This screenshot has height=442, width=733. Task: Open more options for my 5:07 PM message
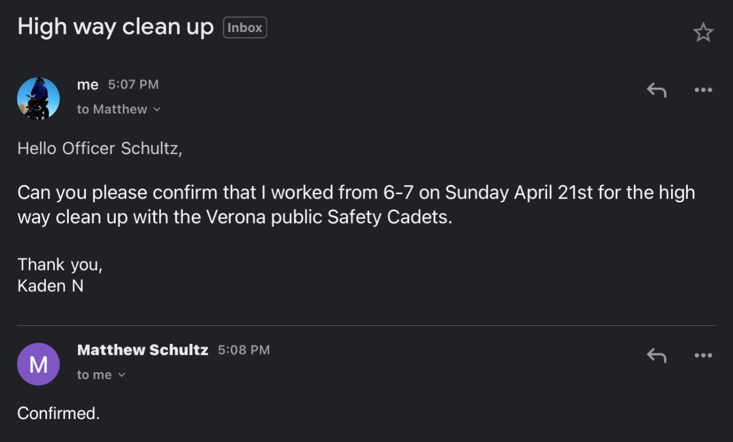coord(703,90)
